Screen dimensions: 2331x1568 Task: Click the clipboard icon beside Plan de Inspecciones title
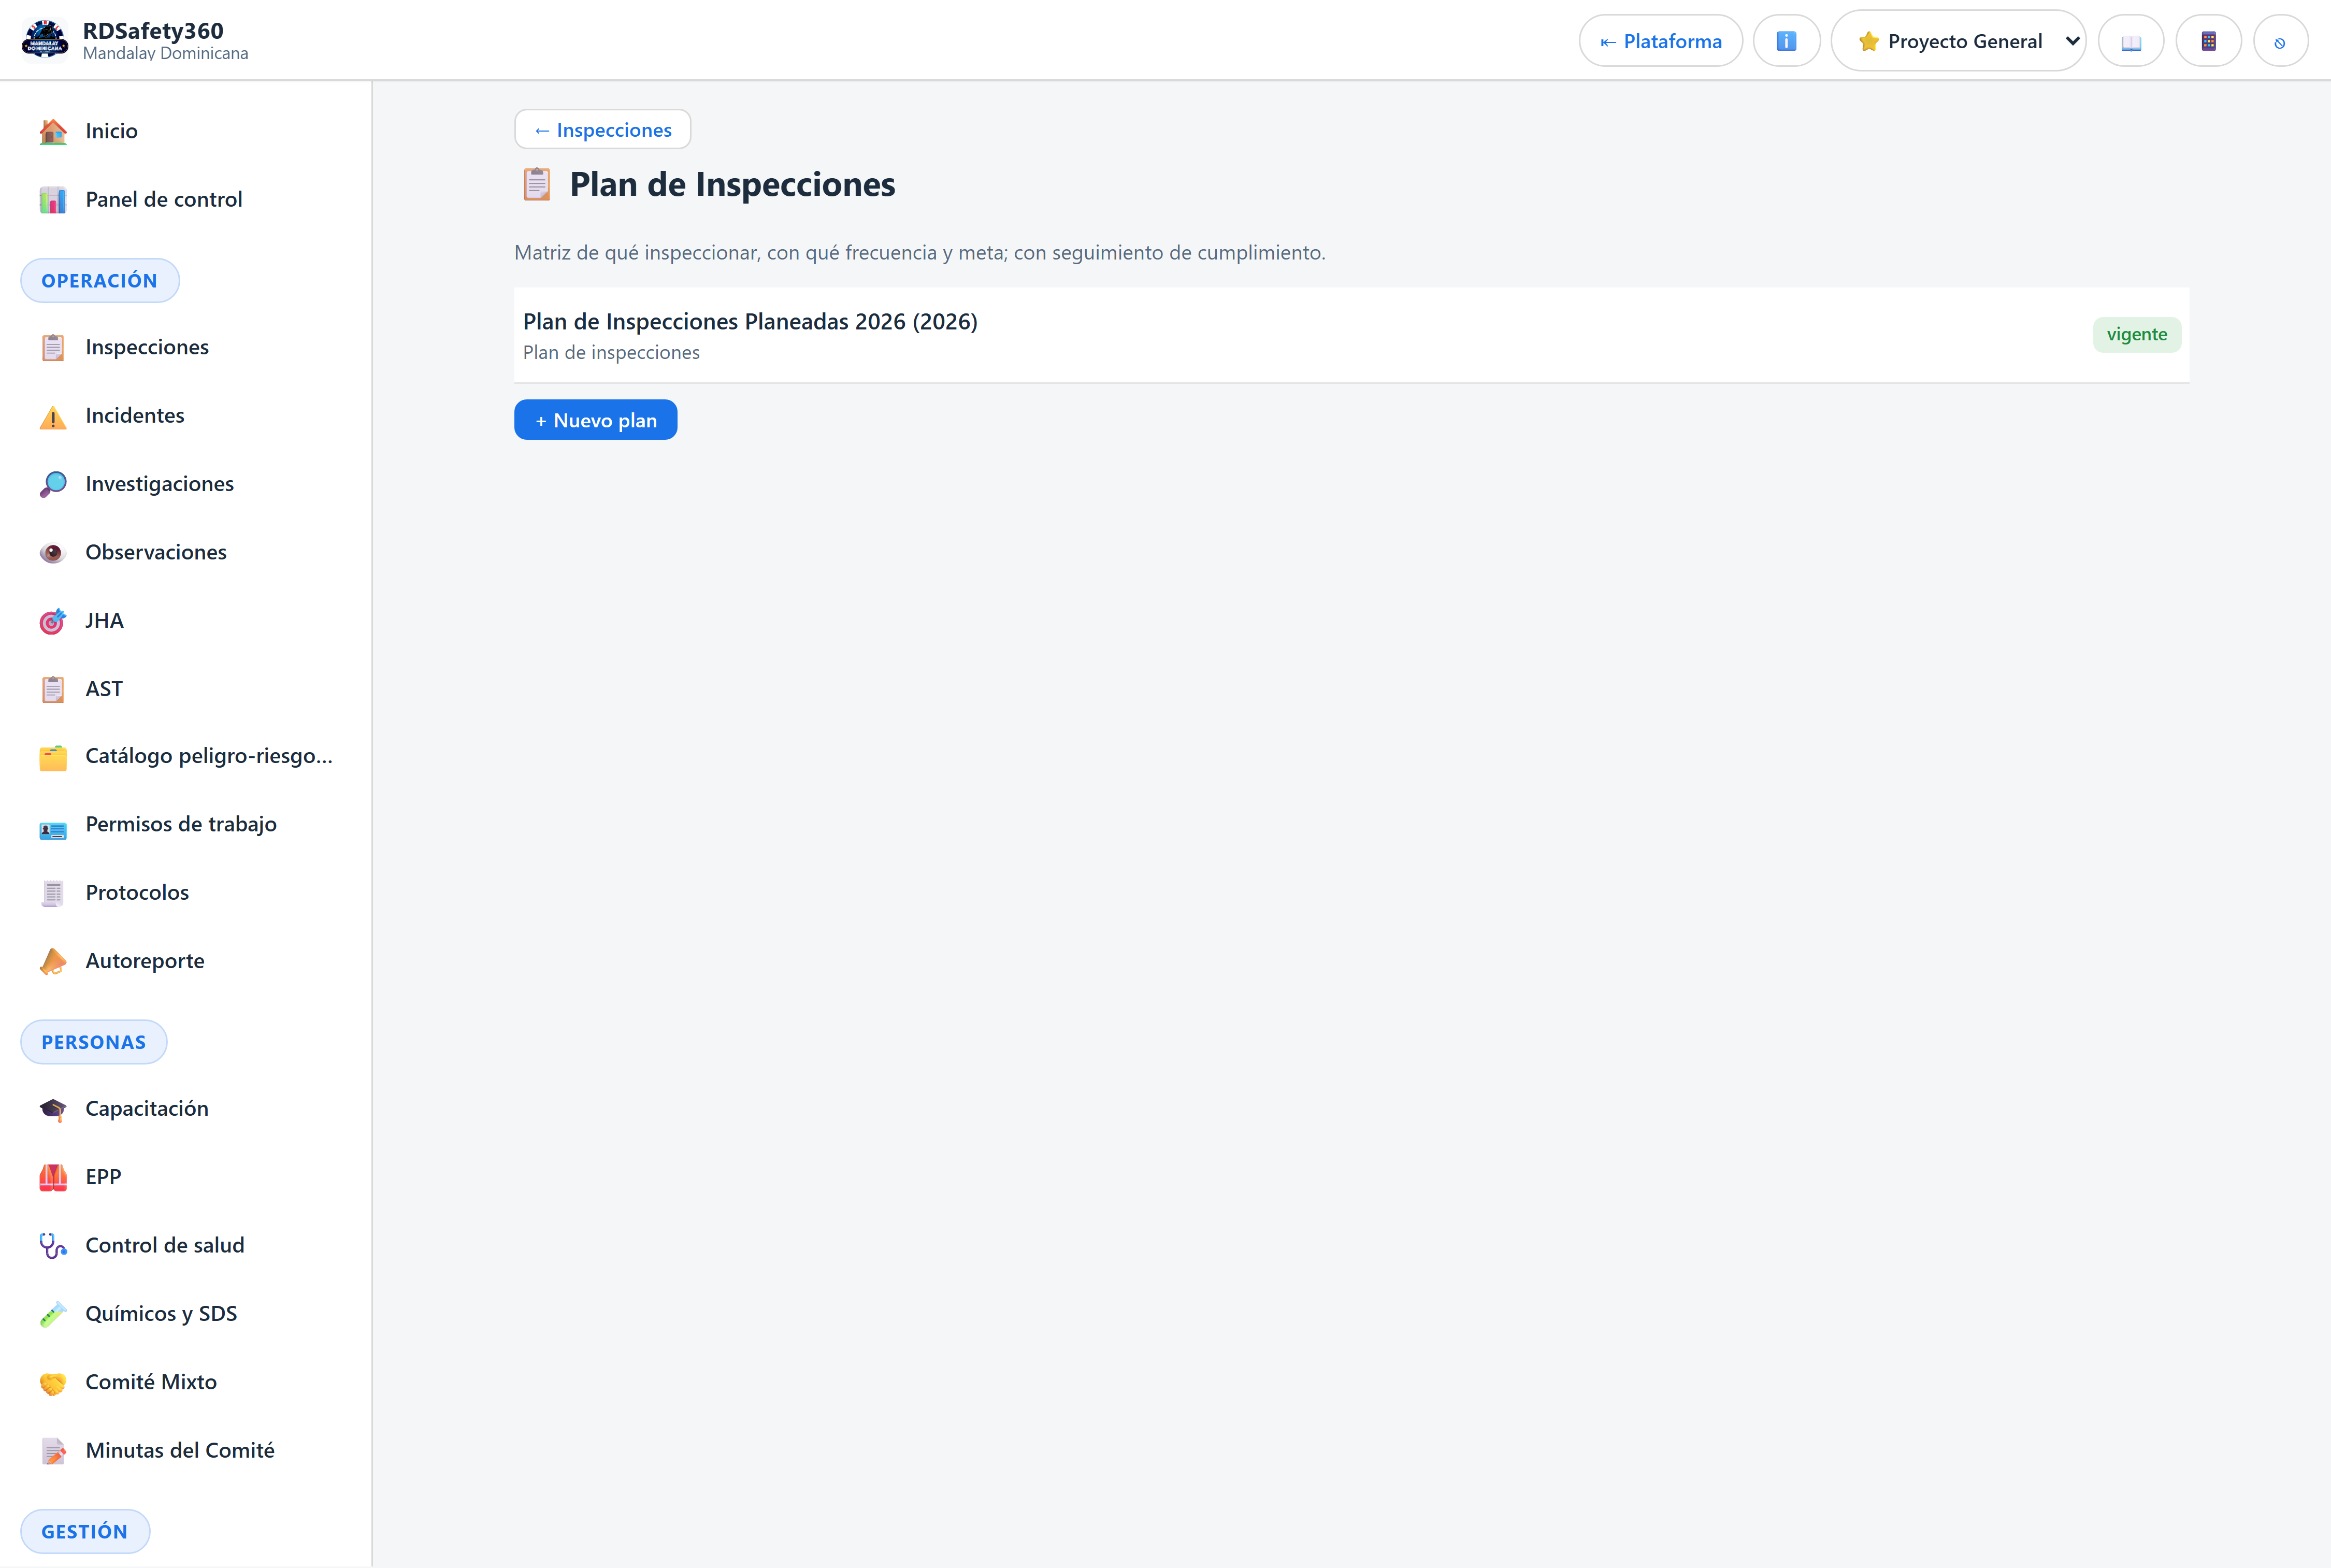pos(537,184)
